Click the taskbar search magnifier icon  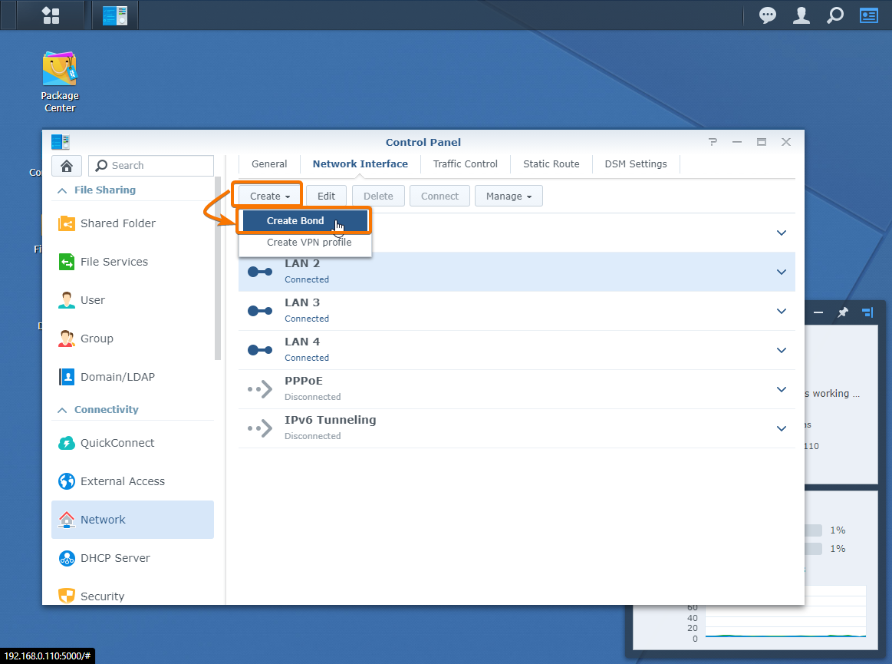point(835,15)
